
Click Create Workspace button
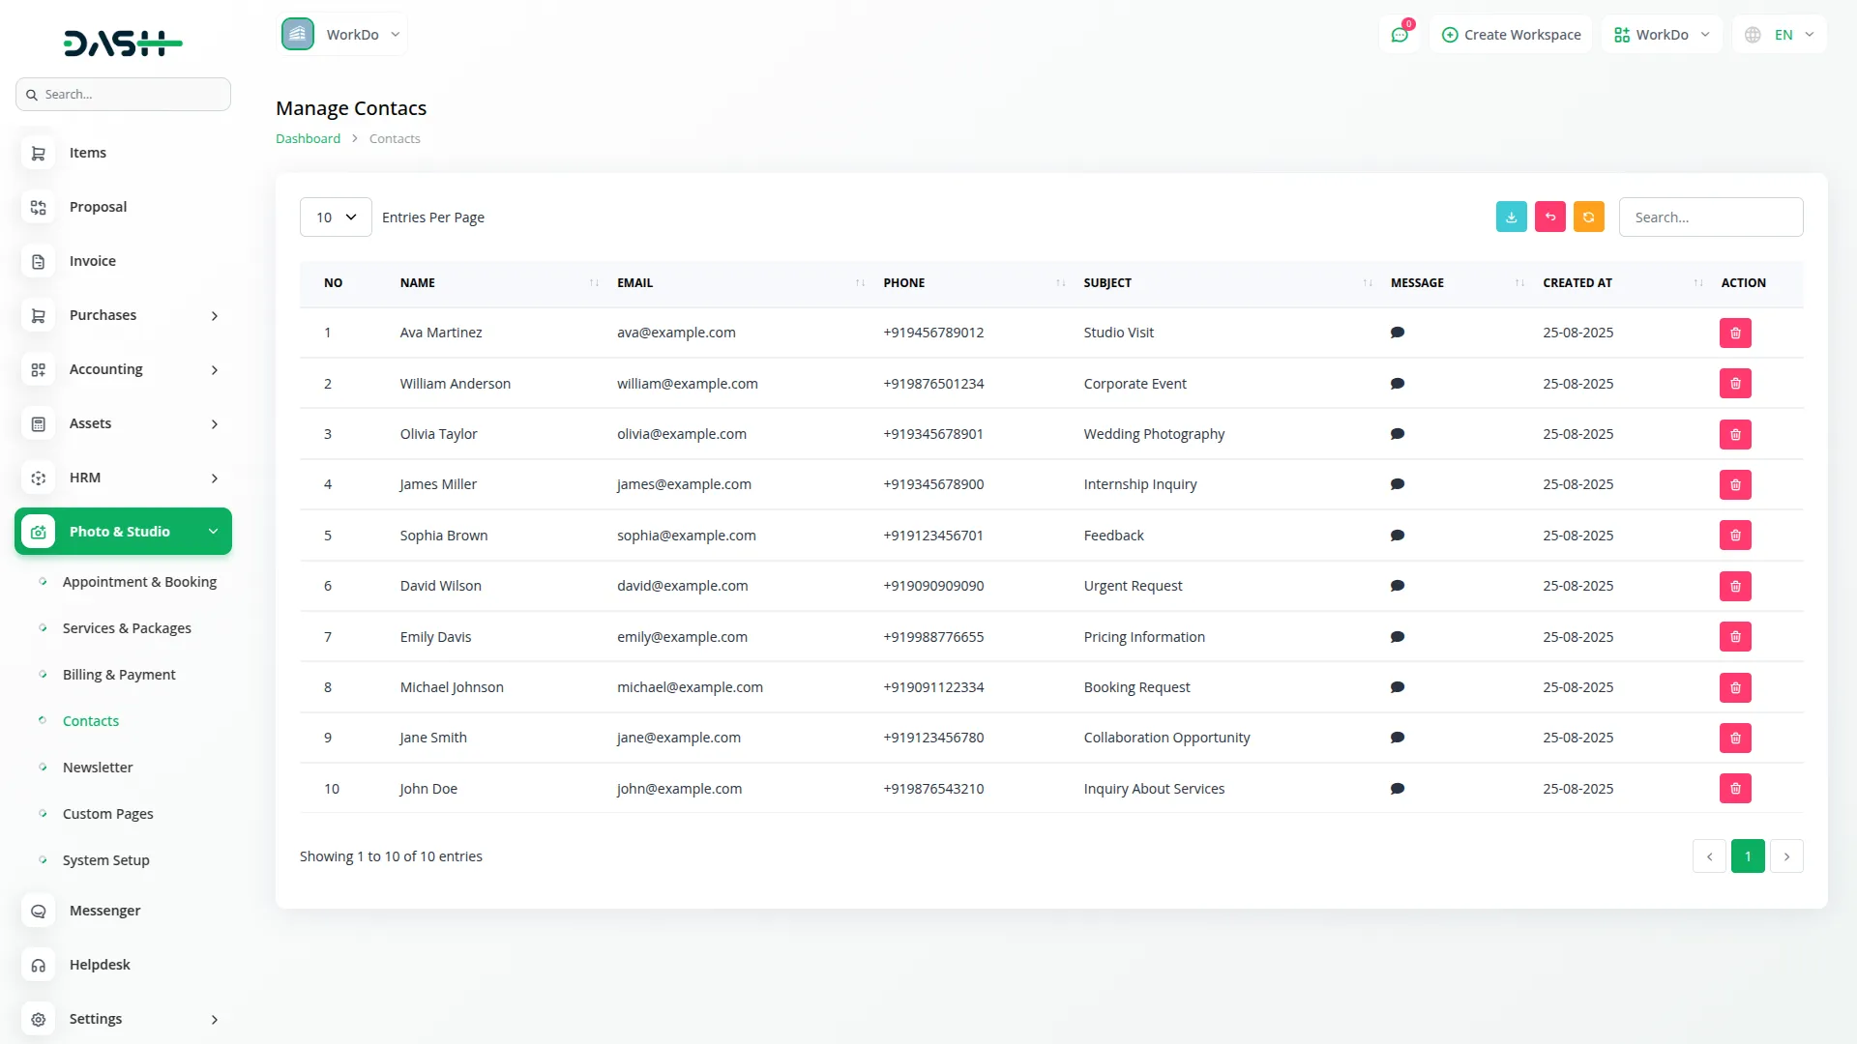[1511, 35]
